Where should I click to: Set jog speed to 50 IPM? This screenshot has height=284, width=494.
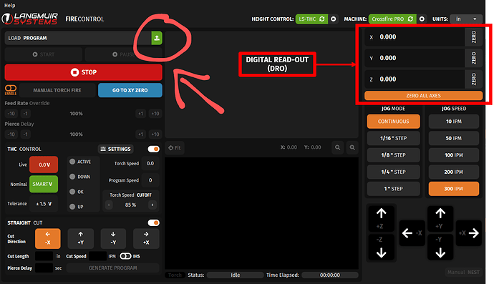click(x=454, y=138)
